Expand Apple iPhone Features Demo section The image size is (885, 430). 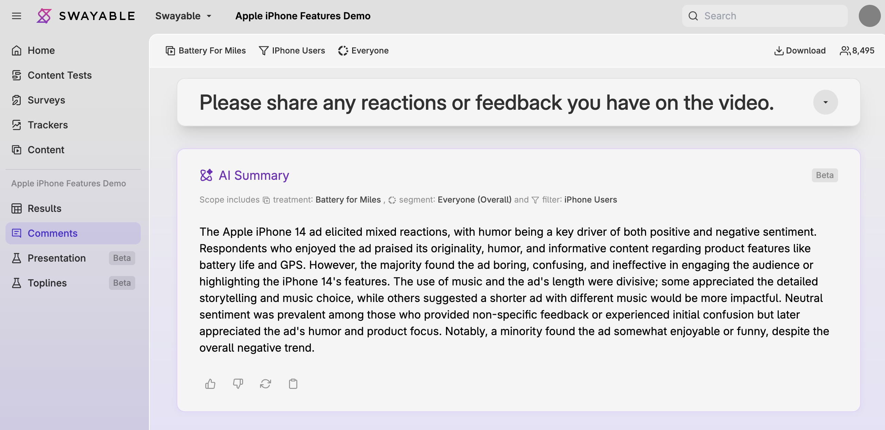68,183
